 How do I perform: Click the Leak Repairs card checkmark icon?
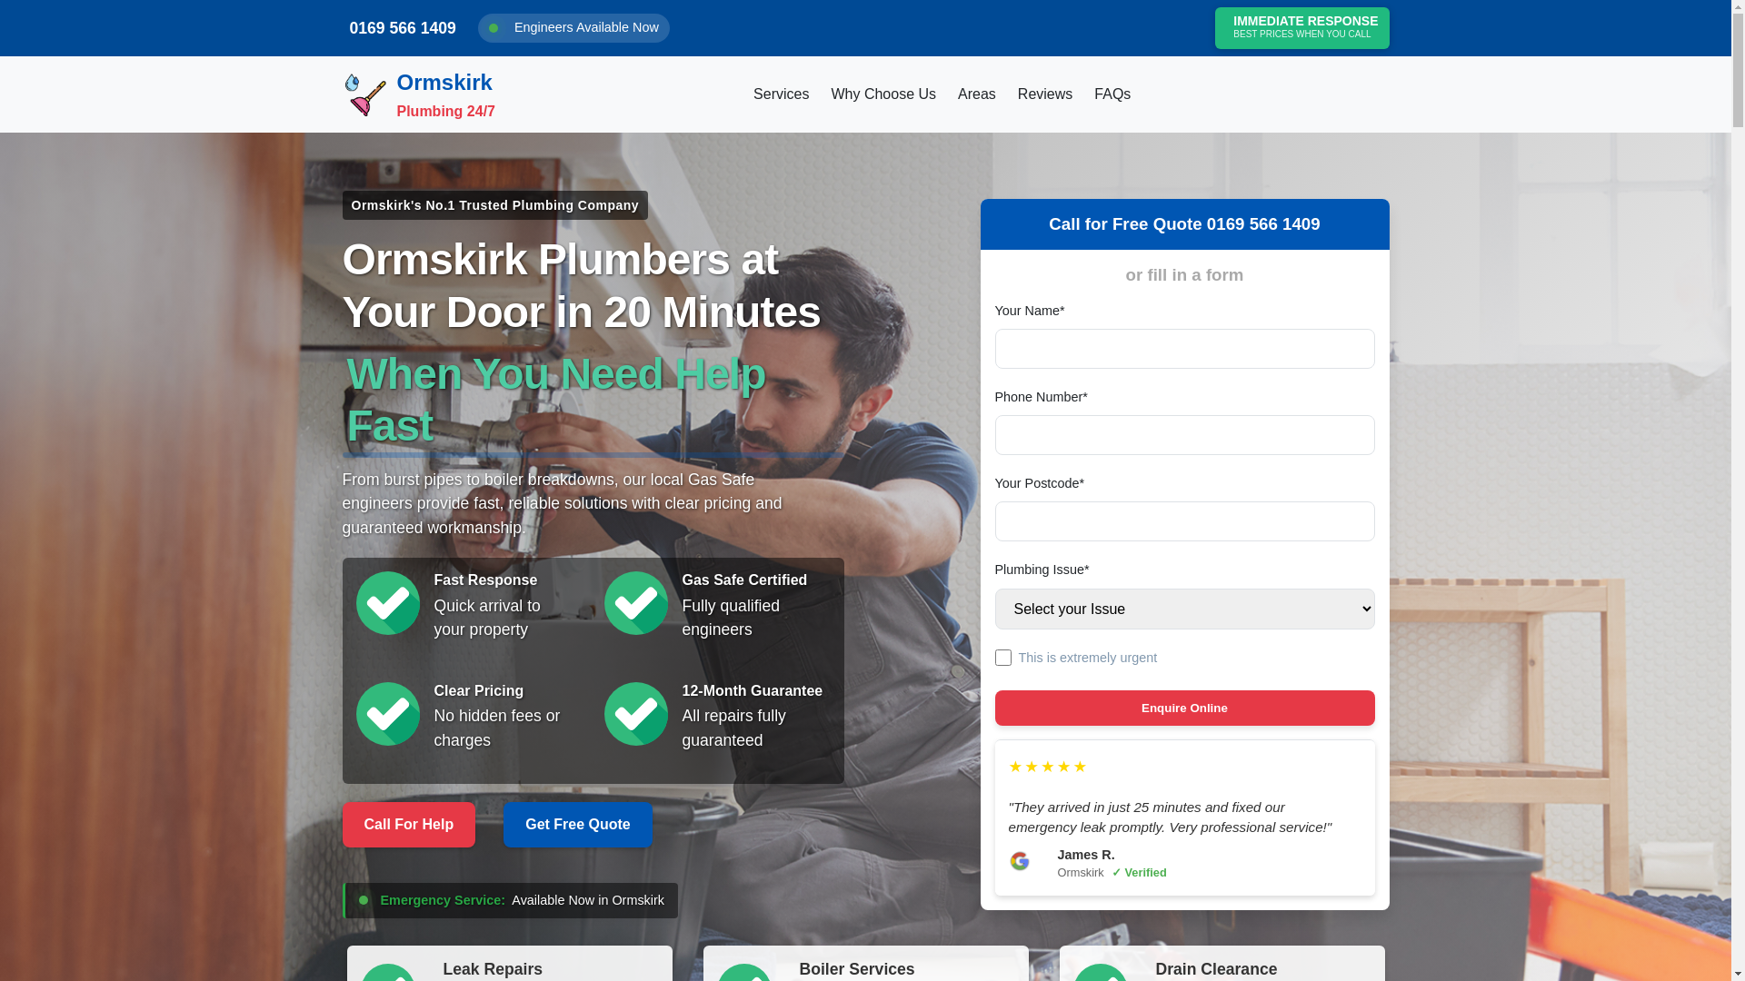pyautogui.click(x=388, y=972)
